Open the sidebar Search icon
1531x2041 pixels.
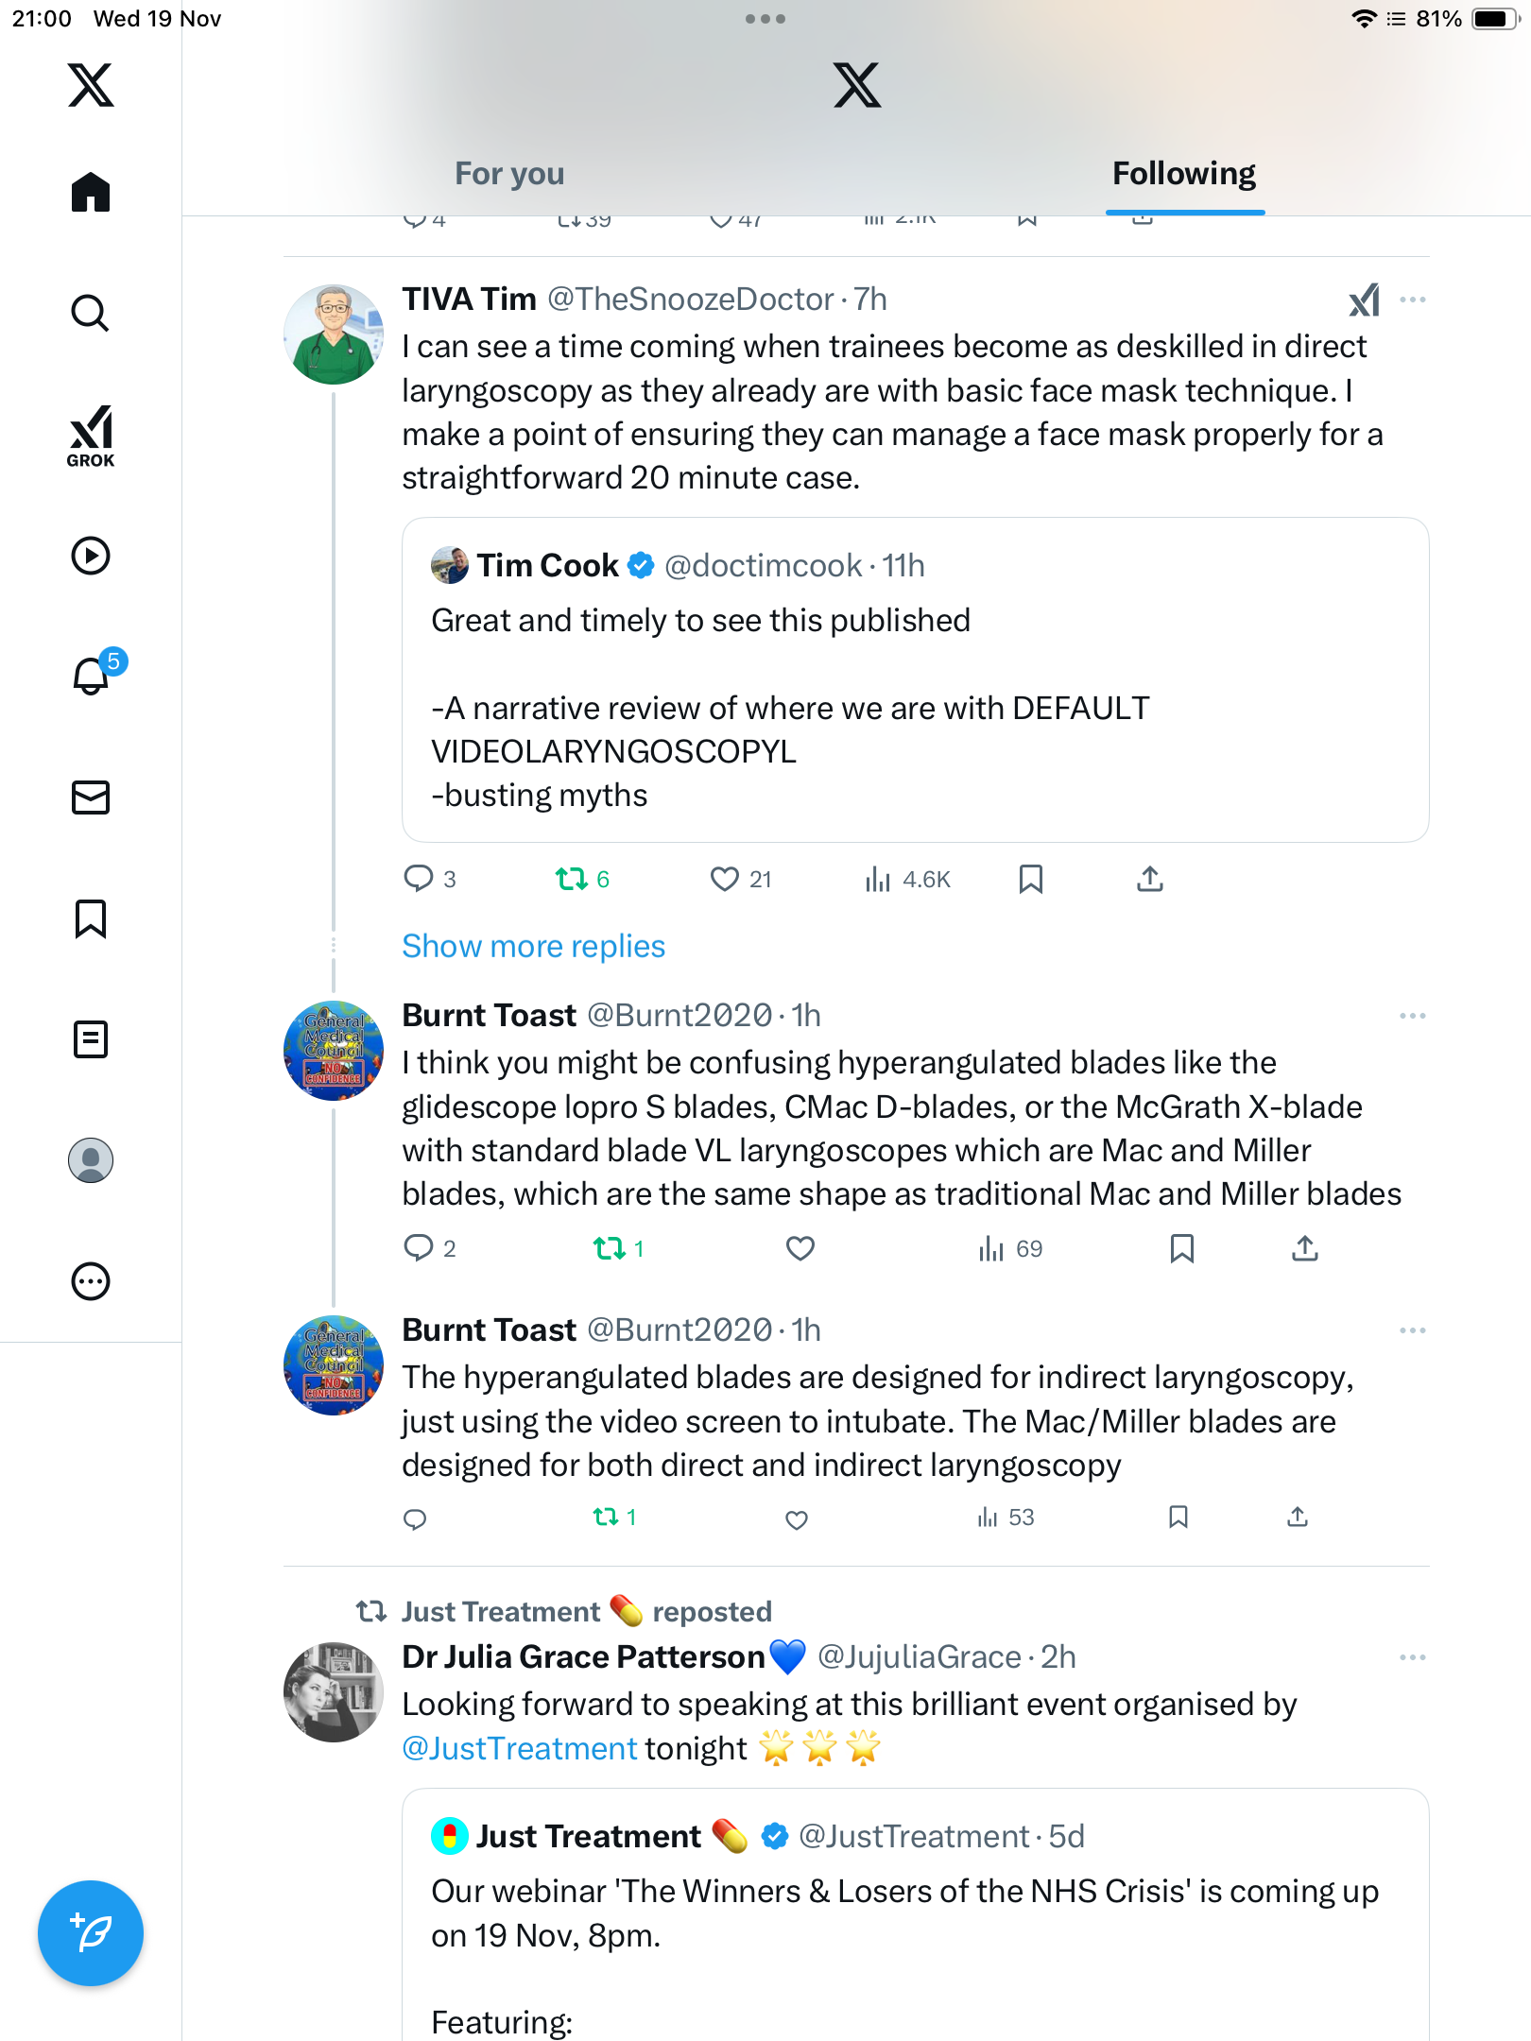(x=91, y=313)
